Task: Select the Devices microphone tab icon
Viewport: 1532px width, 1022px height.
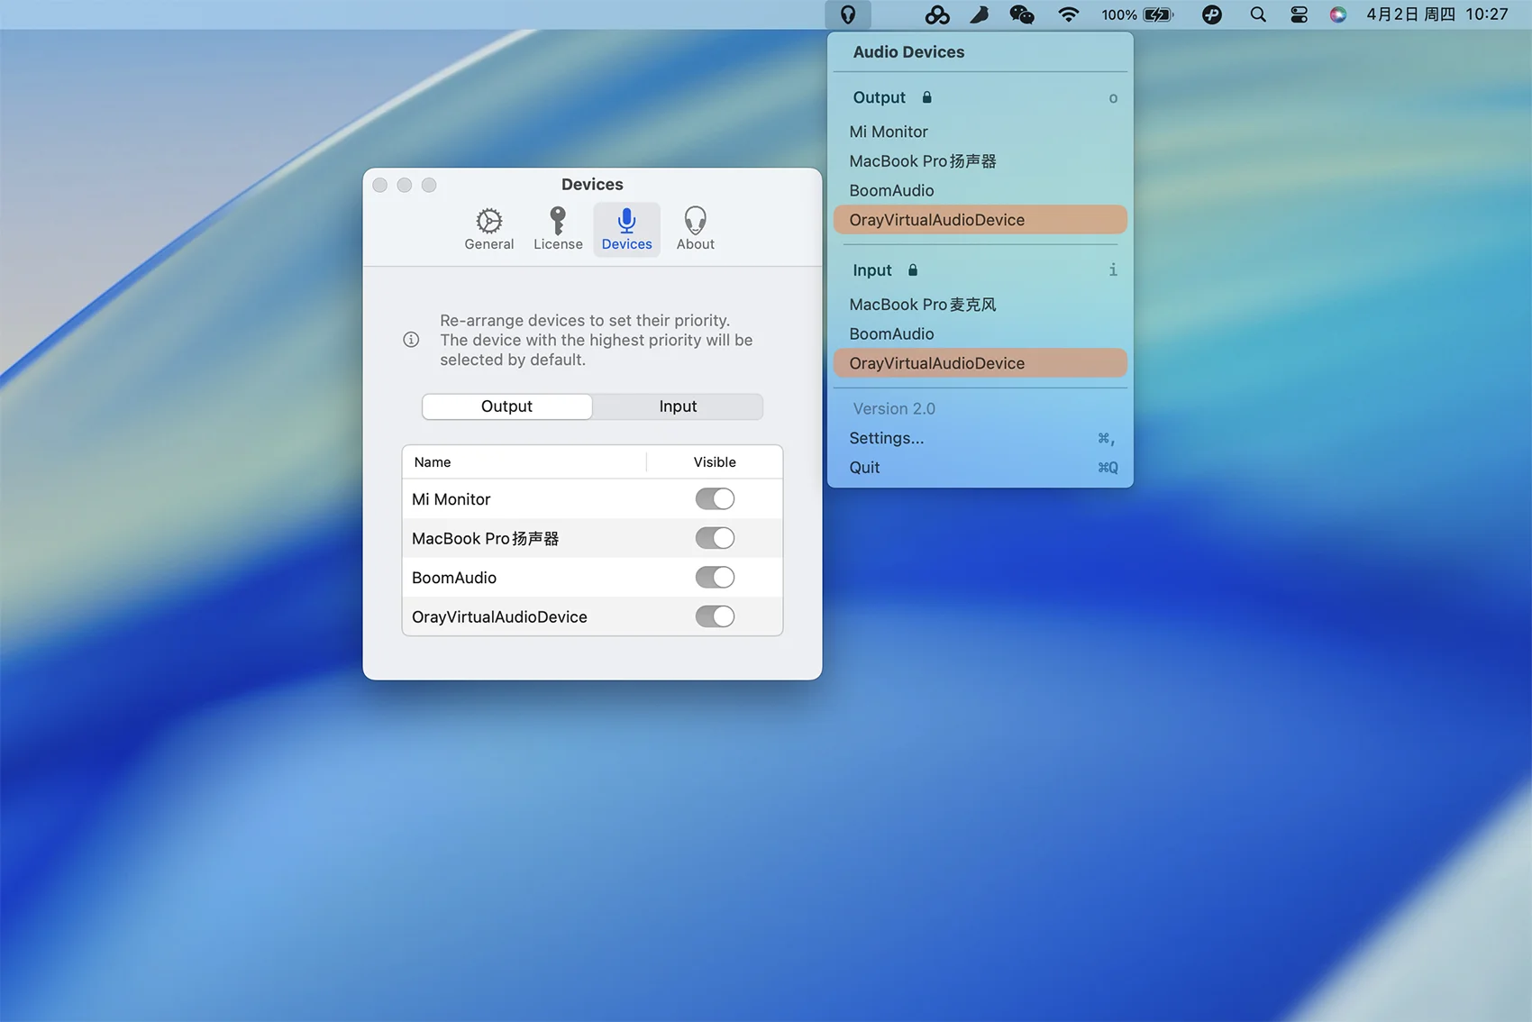Action: pos(626,222)
